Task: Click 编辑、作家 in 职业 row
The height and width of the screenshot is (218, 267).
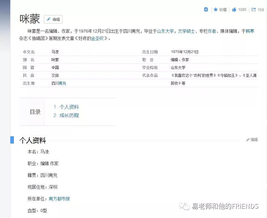Action: [x=180, y=60]
